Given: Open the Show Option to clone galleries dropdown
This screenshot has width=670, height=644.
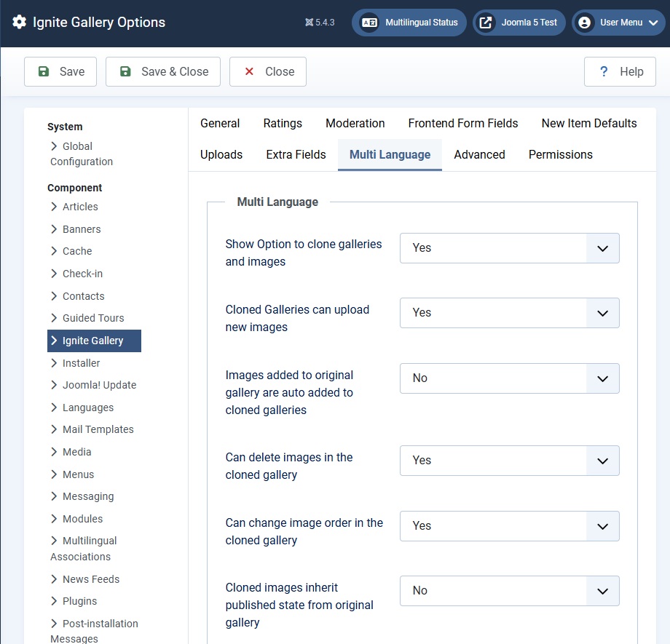Looking at the screenshot, I should pyautogui.click(x=509, y=248).
